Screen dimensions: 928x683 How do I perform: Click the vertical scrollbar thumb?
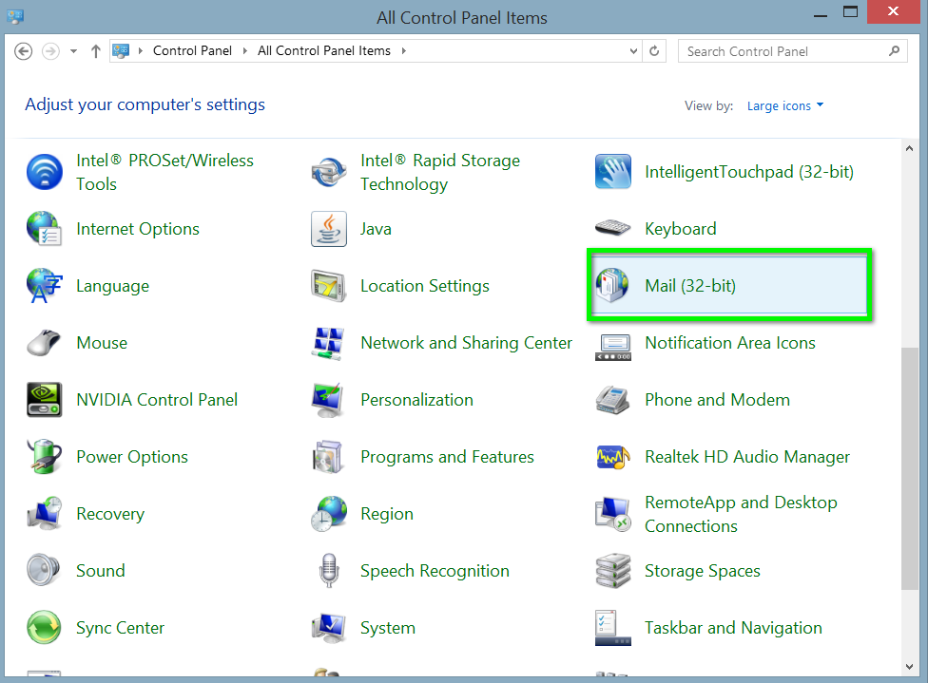pyautogui.click(x=909, y=467)
